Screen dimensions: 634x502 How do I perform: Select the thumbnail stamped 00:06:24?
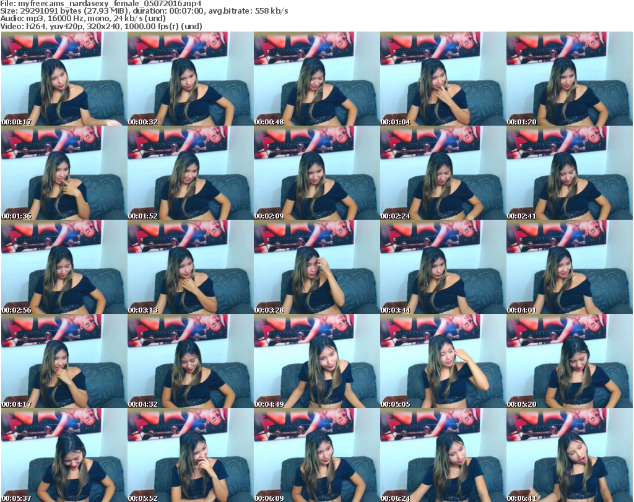pos(443,455)
